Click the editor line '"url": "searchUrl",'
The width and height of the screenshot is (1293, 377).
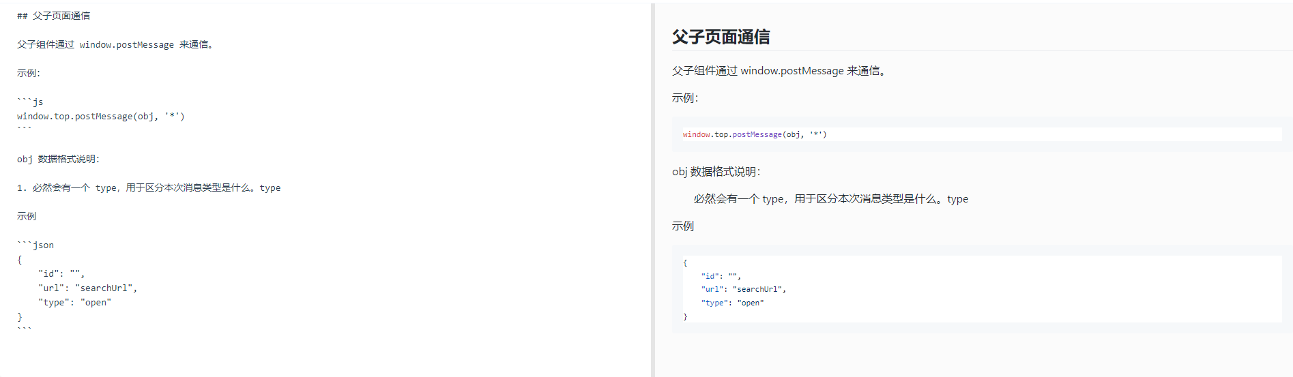(x=88, y=288)
